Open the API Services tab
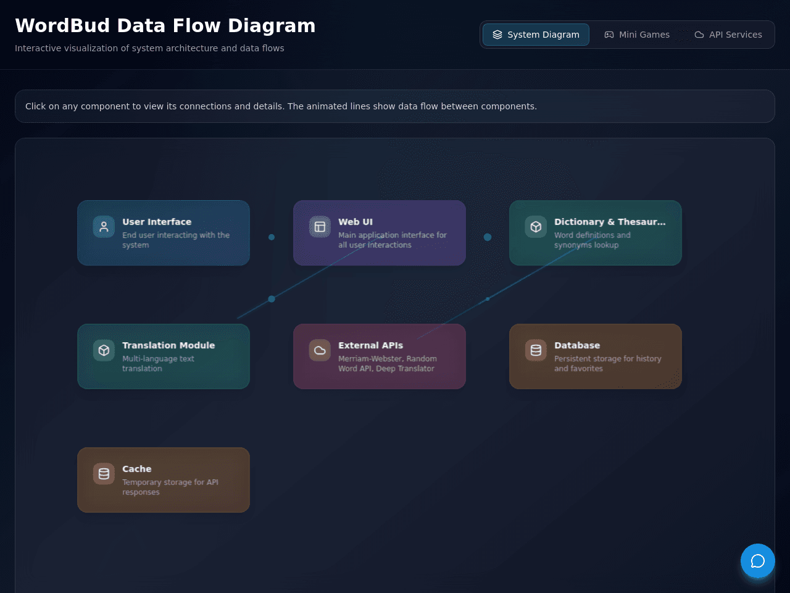The height and width of the screenshot is (593, 790). pyautogui.click(x=728, y=35)
